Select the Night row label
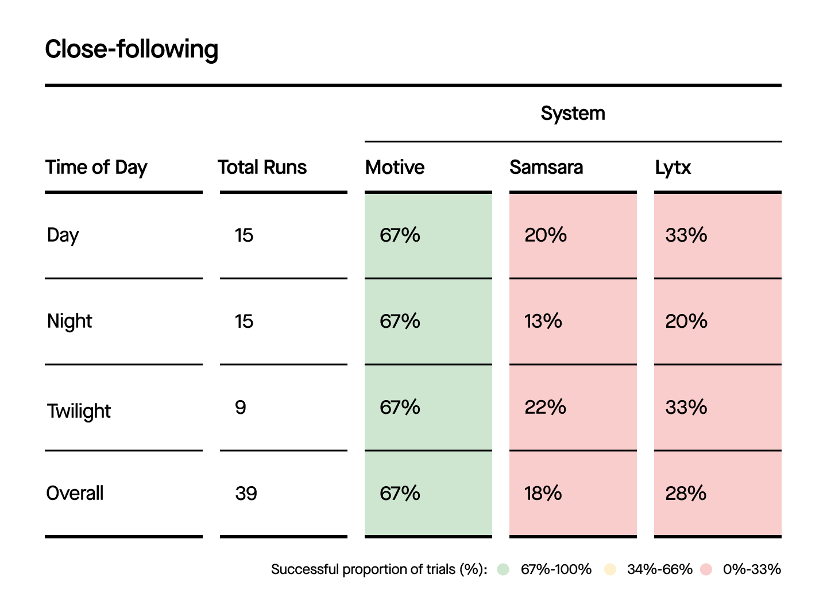The width and height of the screenshot is (827, 609). (x=69, y=321)
